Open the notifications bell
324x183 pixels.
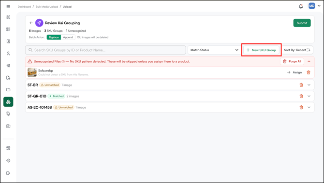pyautogui.click(x=301, y=6)
